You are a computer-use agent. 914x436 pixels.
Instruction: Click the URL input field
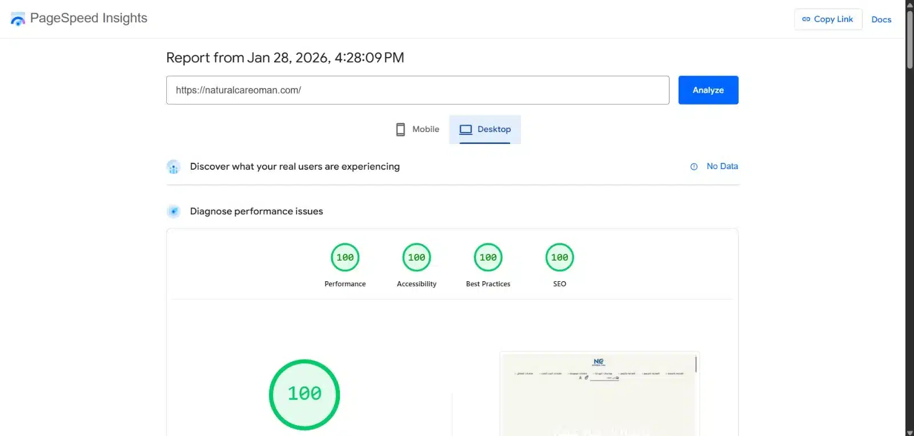[x=417, y=90]
